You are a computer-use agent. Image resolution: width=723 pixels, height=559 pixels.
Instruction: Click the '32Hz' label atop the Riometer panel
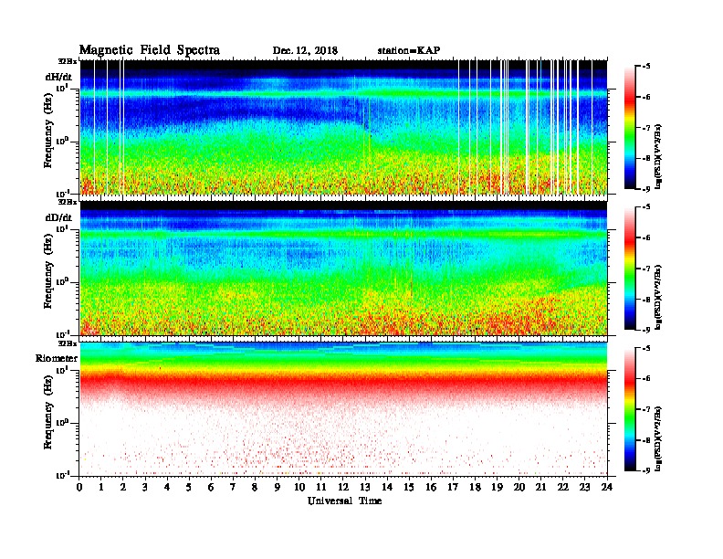coord(68,343)
